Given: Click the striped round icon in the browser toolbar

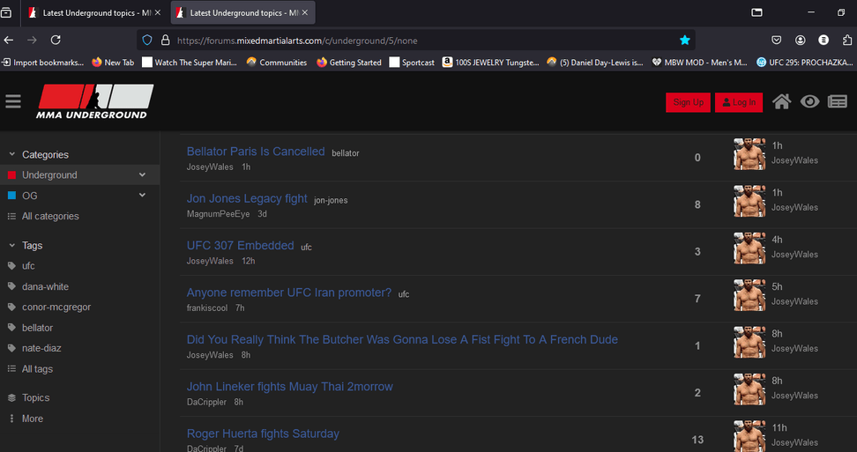Looking at the screenshot, I should pos(823,40).
